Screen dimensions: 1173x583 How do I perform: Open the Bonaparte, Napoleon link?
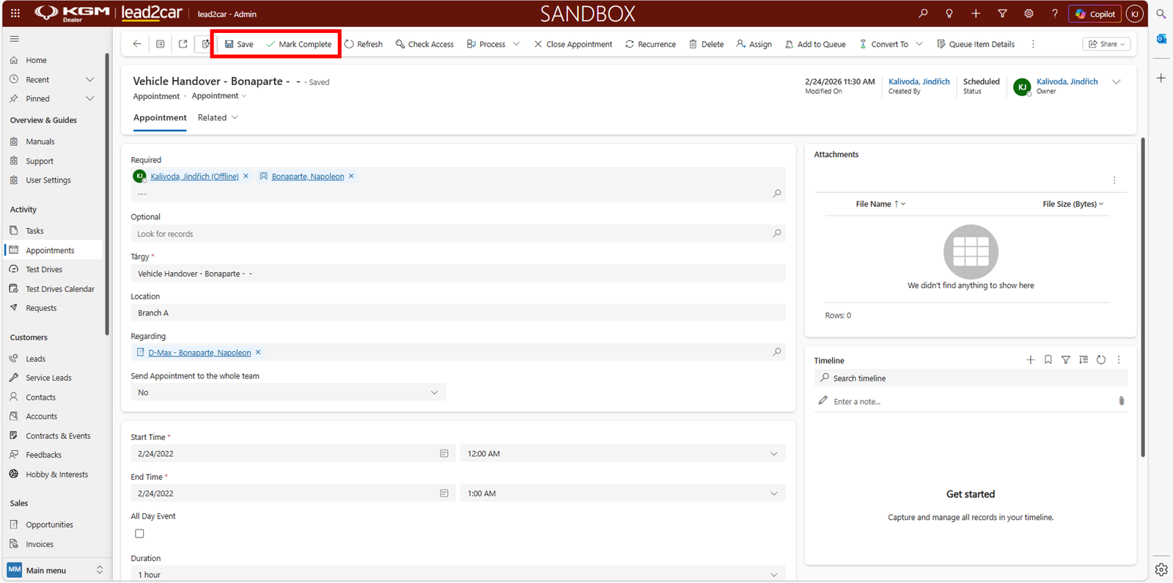308,177
